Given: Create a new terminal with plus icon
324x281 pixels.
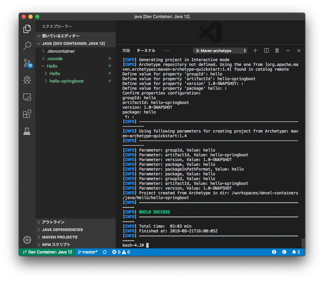Looking at the screenshot, I should tap(255, 51).
